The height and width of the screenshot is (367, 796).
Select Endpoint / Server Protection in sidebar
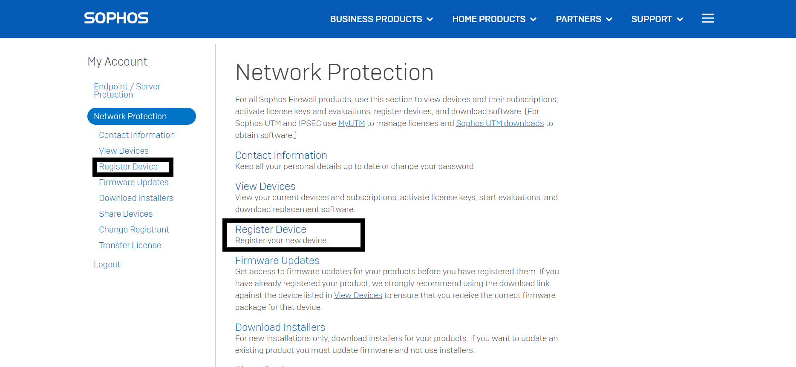(x=127, y=90)
